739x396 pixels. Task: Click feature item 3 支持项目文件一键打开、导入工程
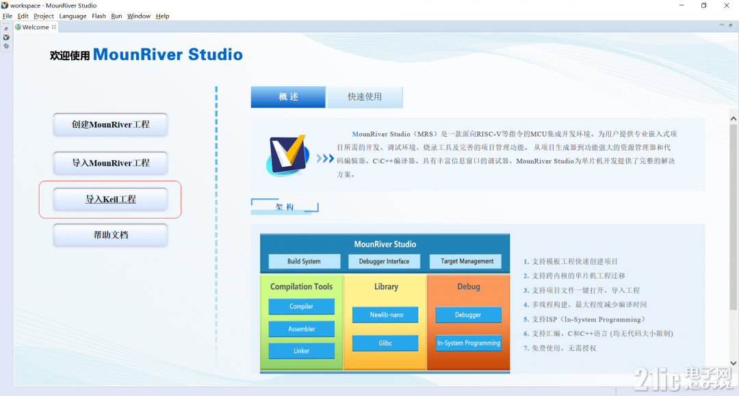581,291
